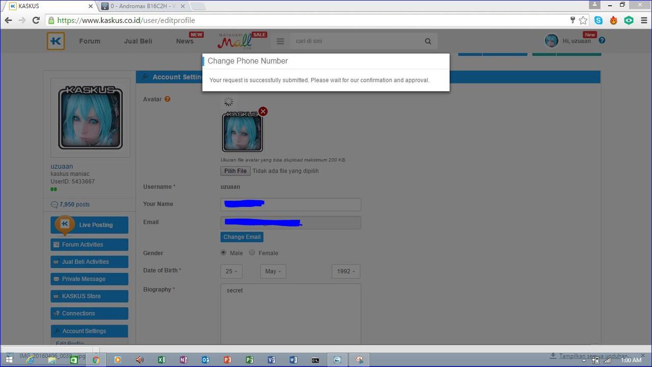Open Command Prompt from the taskbar

(315, 359)
